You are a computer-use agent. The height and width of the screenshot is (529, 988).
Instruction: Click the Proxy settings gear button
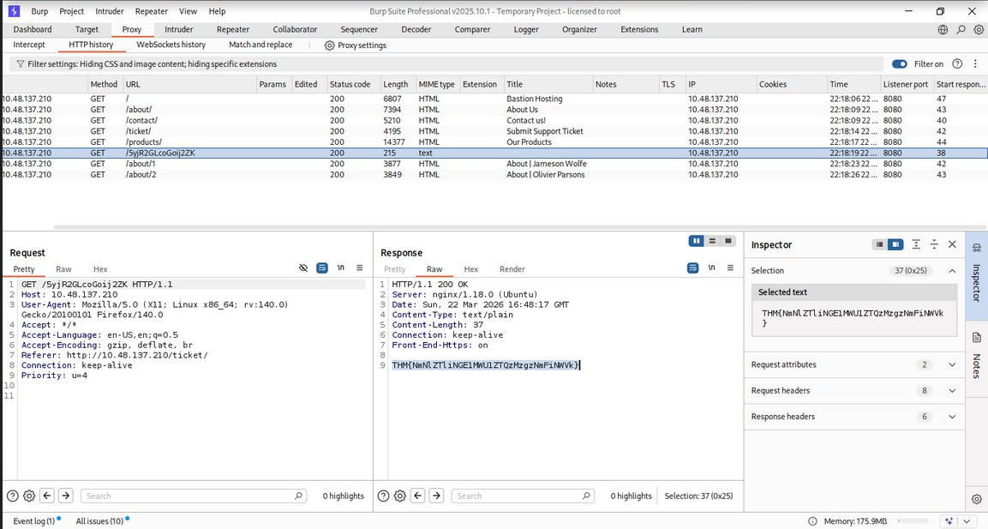click(x=356, y=45)
